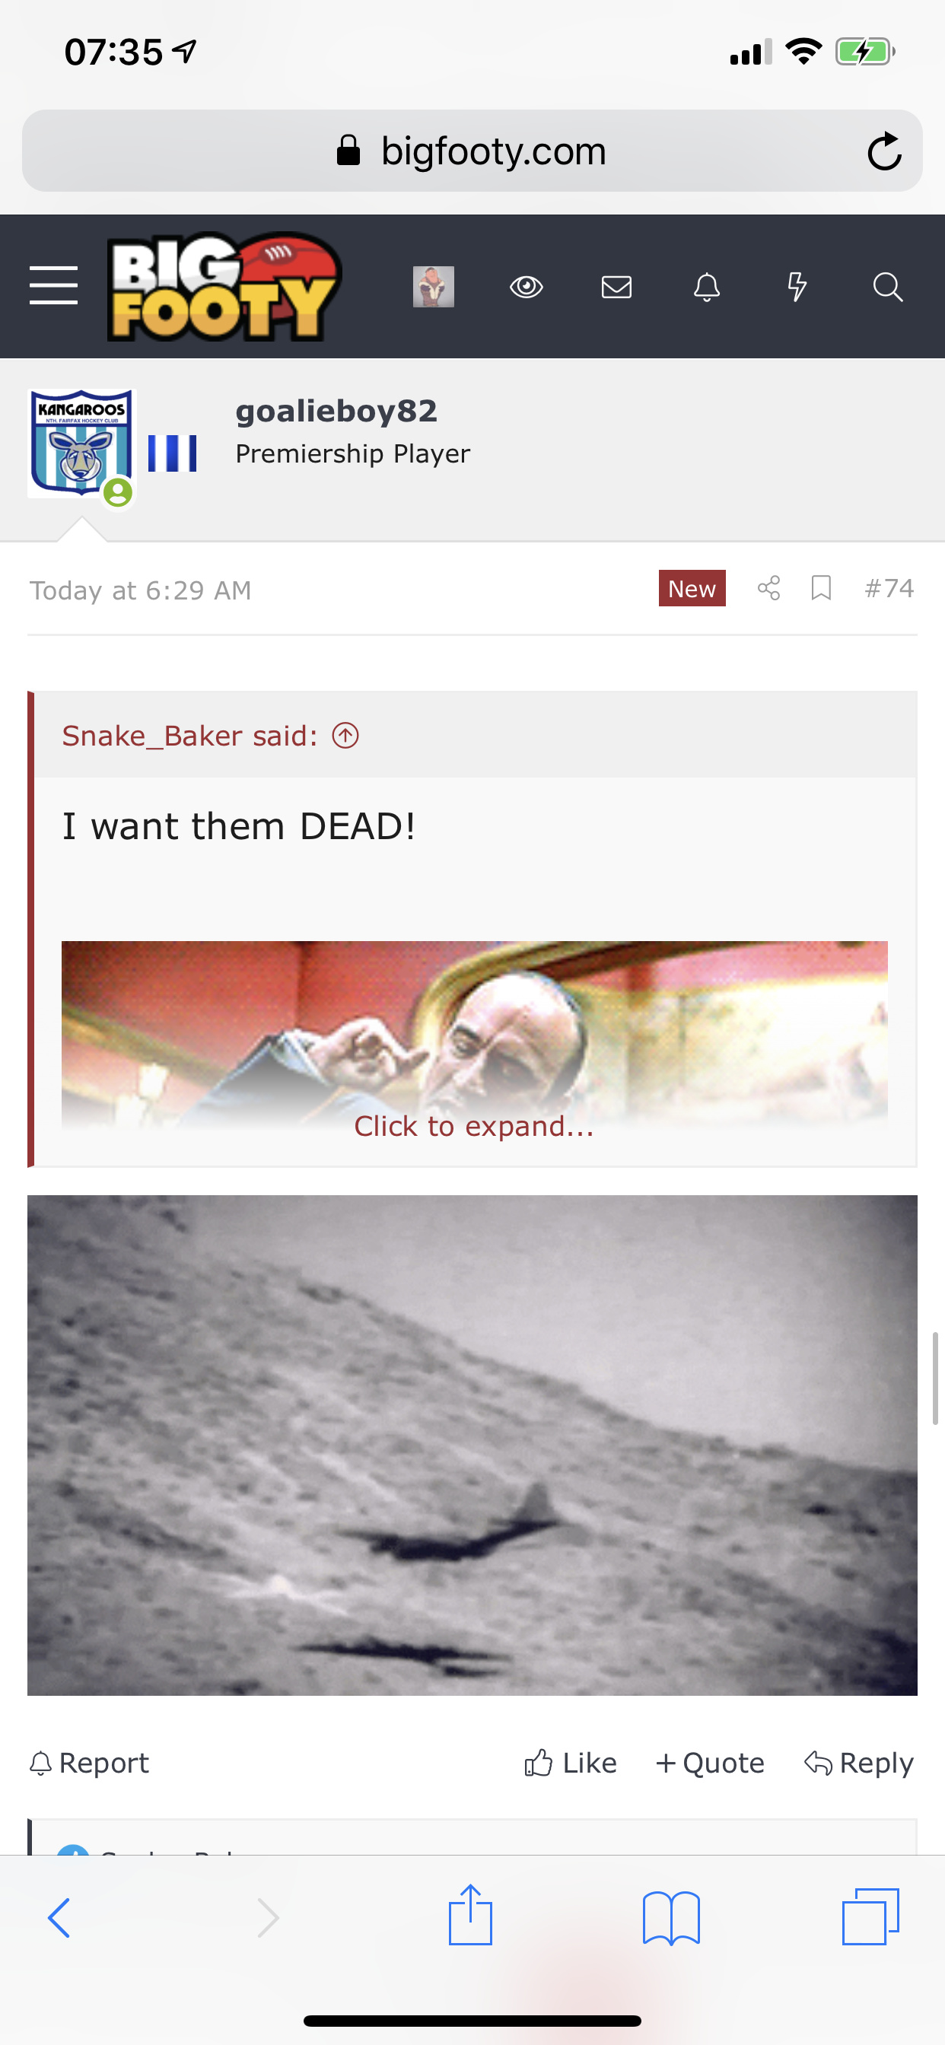Open the alerts bell notifications

point(707,287)
